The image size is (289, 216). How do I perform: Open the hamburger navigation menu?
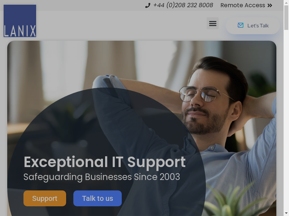click(x=212, y=23)
